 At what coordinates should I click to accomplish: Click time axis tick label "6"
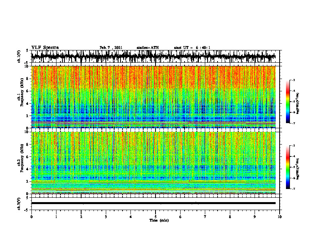click(181, 217)
